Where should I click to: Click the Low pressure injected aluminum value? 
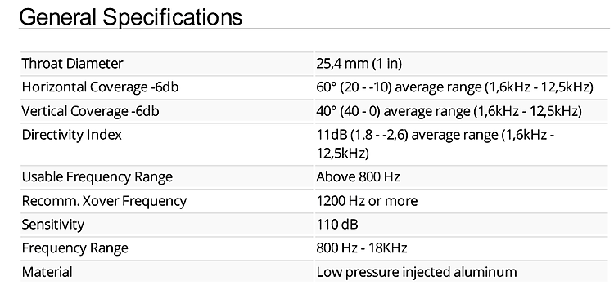click(417, 272)
